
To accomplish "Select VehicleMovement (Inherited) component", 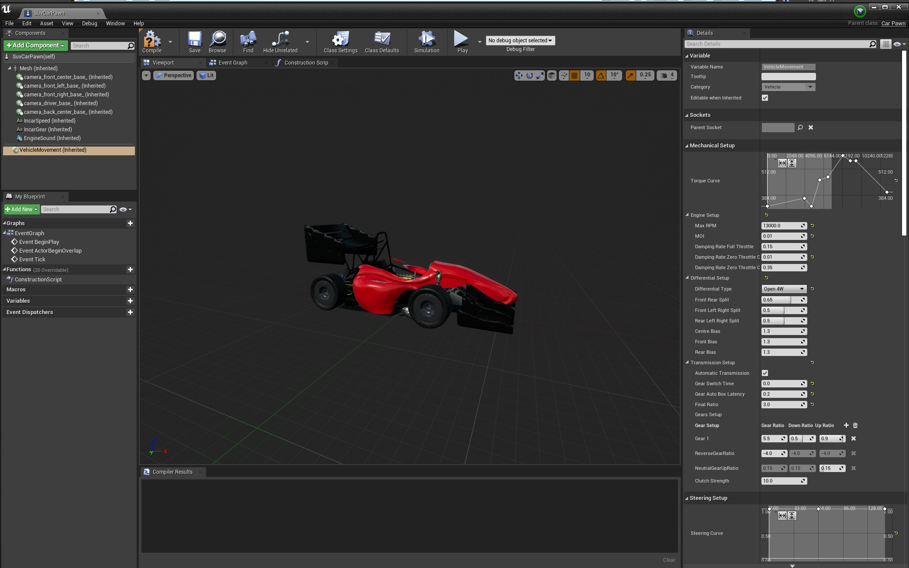I will click(x=69, y=150).
